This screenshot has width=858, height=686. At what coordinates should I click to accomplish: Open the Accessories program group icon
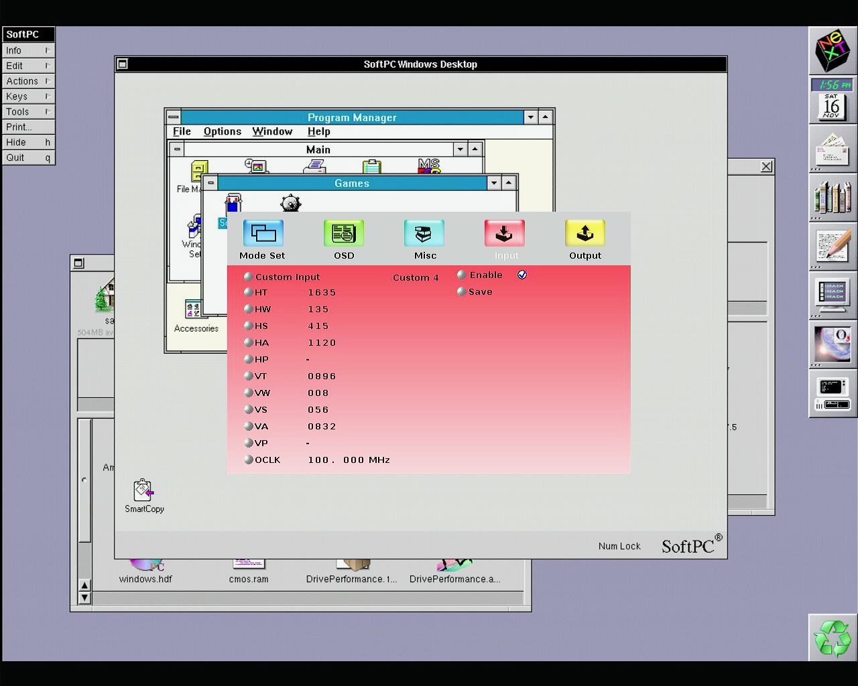tap(194, 311)
